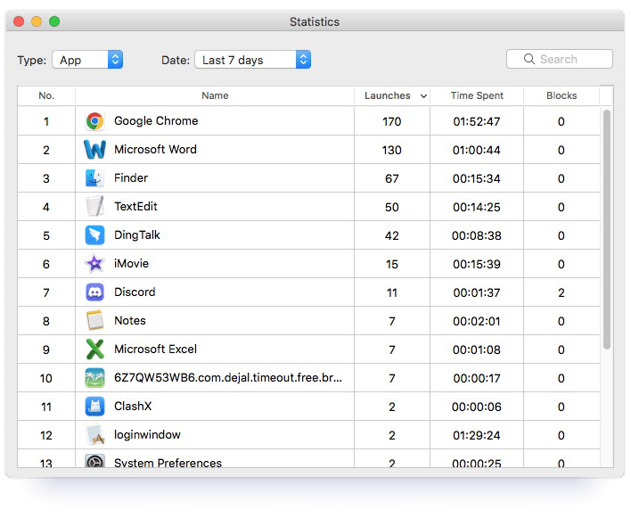The width and height of the screenshot is (631, 518).
Task: Click time spent 01:52:47
Action: pos(477,121)
